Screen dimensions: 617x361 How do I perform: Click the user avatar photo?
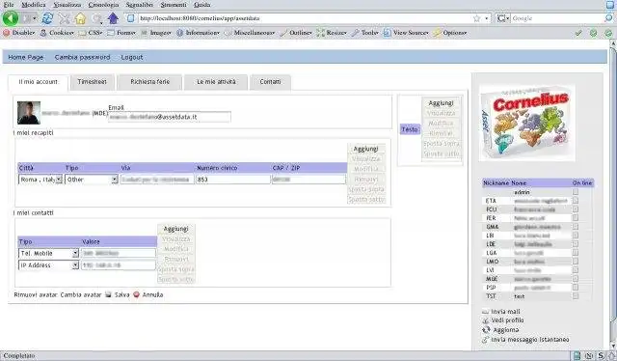click(x=29, y=113)
